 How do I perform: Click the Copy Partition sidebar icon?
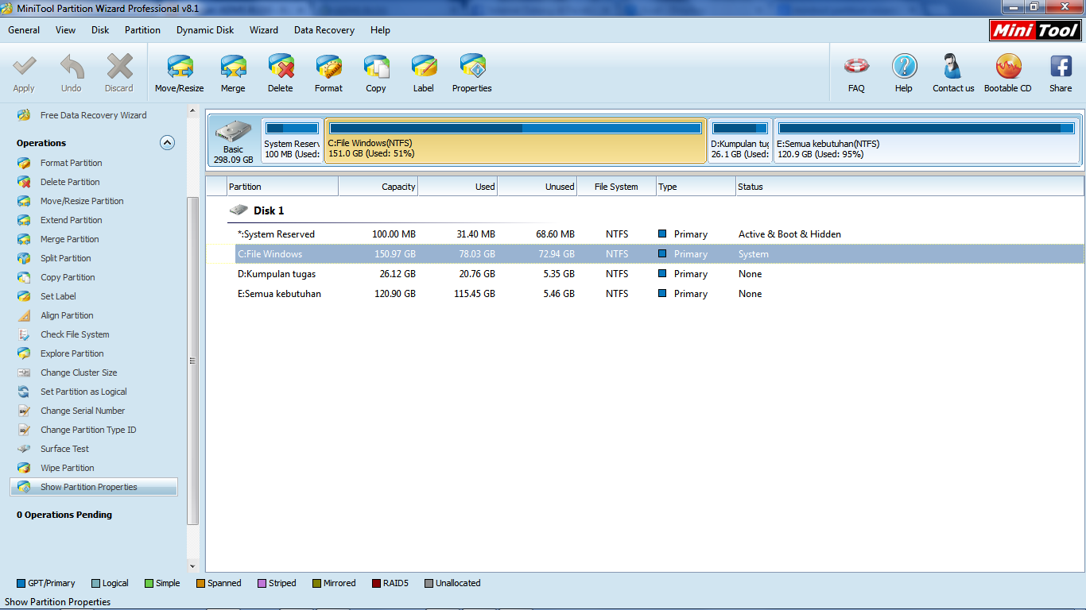click(25, 277)
